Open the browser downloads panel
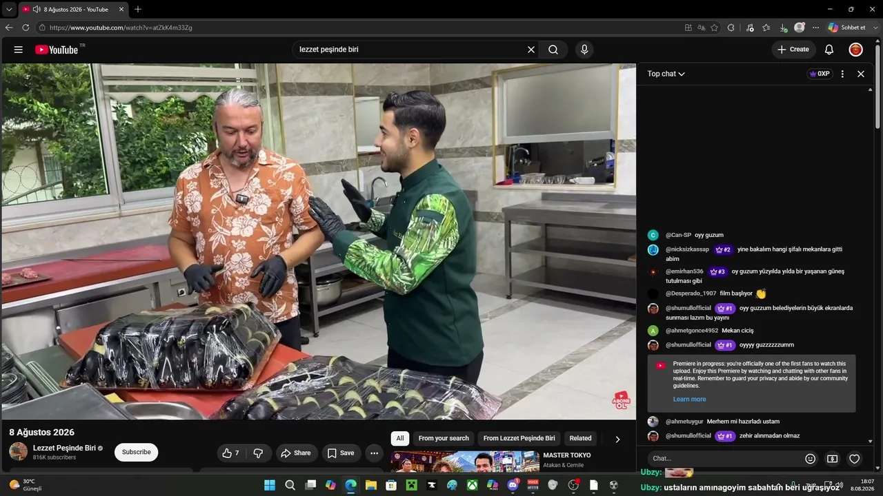883x496 pixels. point(784,28)
